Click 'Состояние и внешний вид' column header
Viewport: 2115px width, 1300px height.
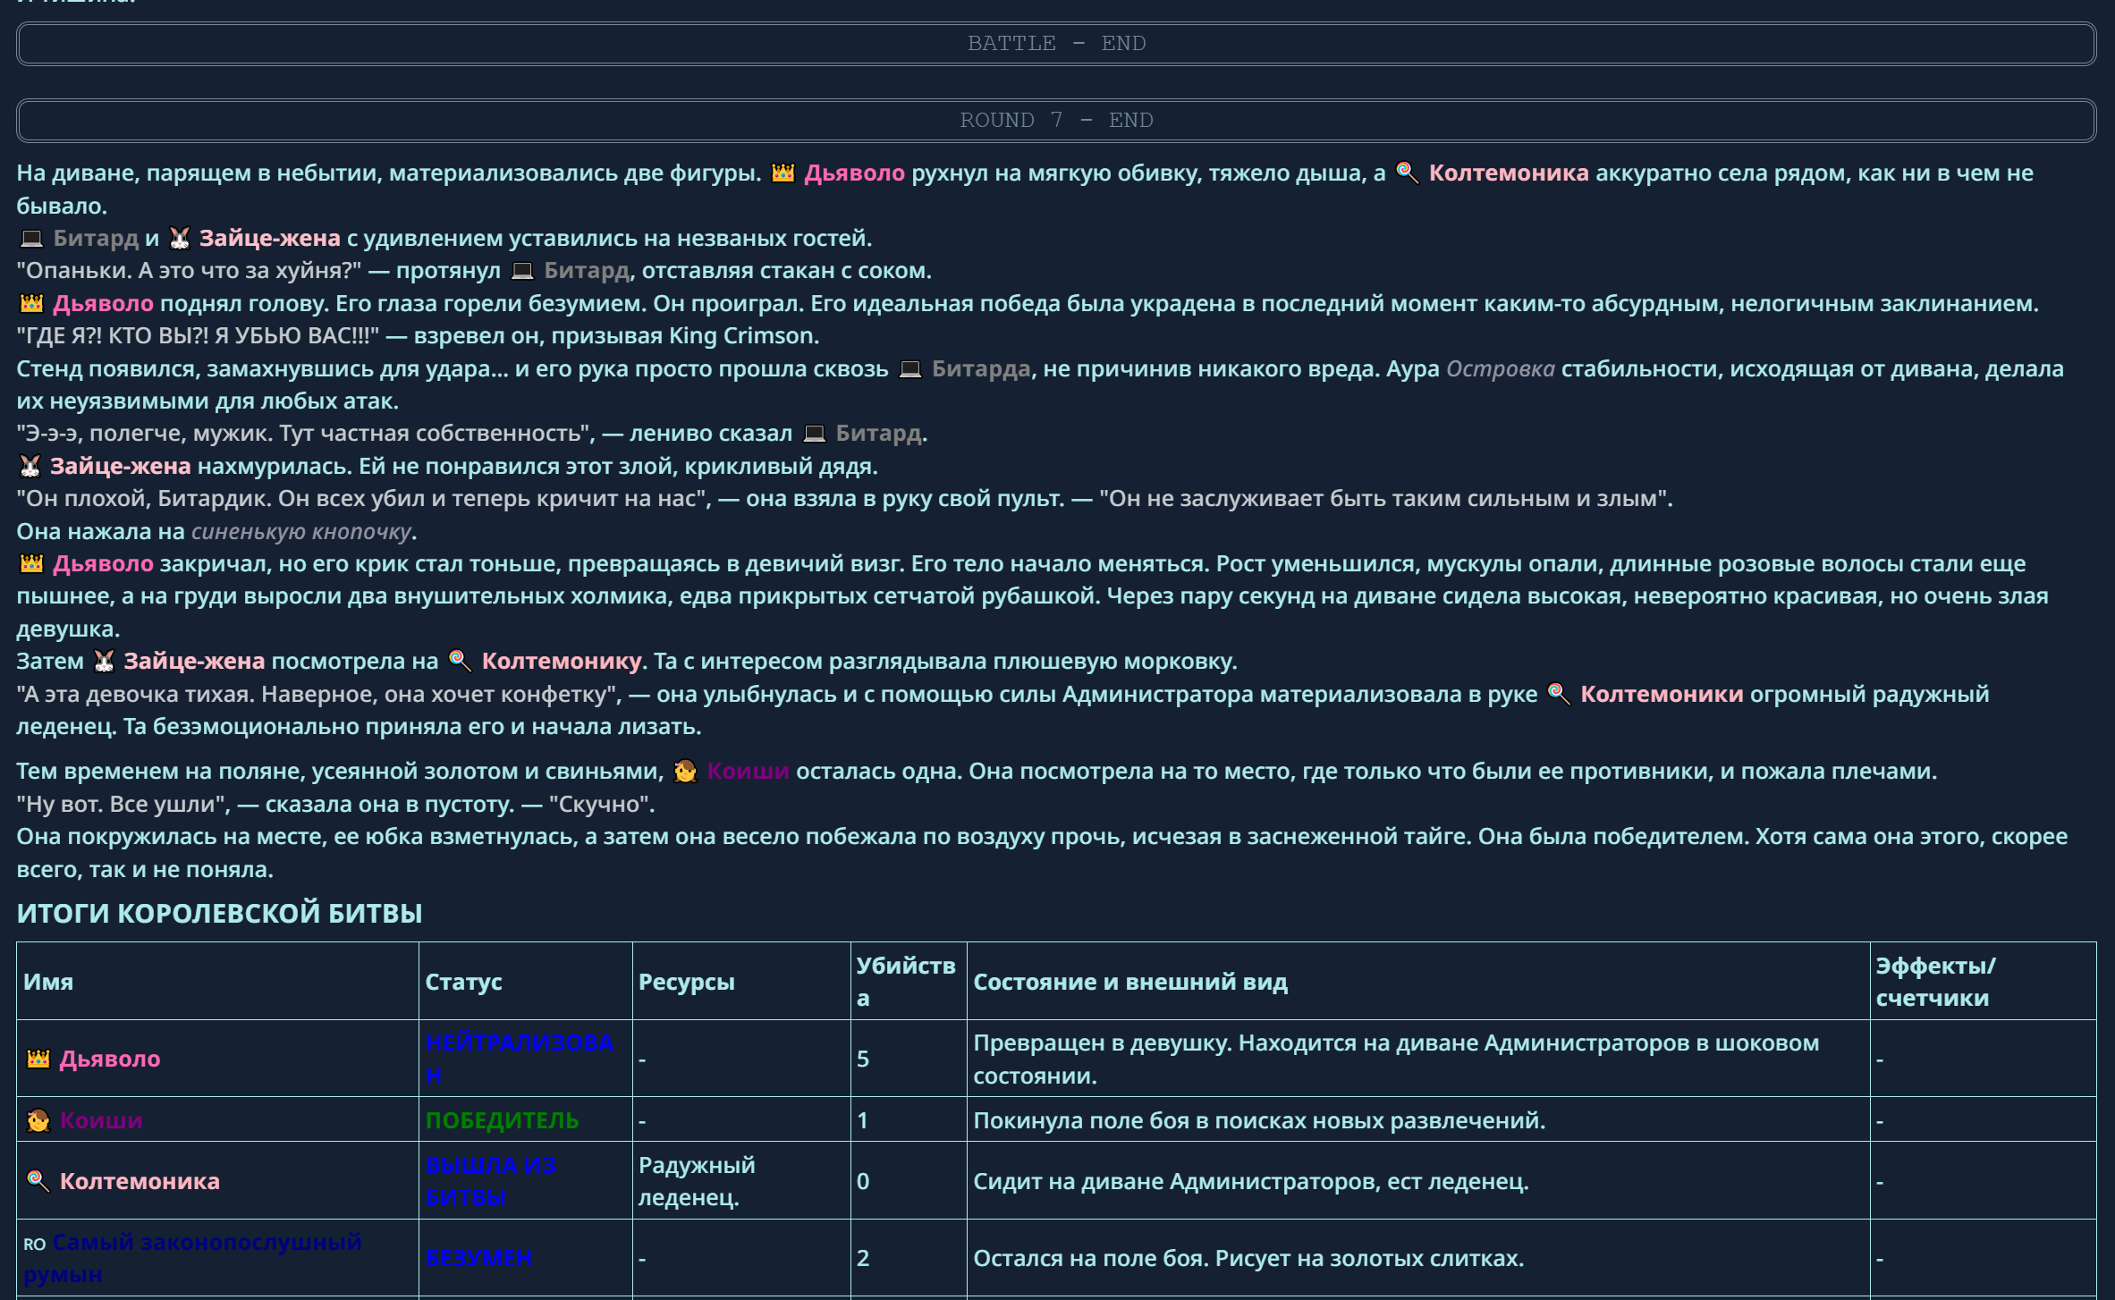(x=1129, y=982)
